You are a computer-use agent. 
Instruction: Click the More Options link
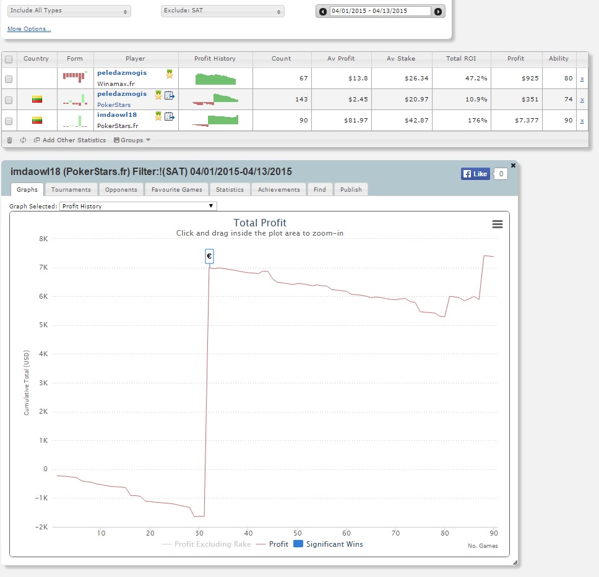click(29, 29)
